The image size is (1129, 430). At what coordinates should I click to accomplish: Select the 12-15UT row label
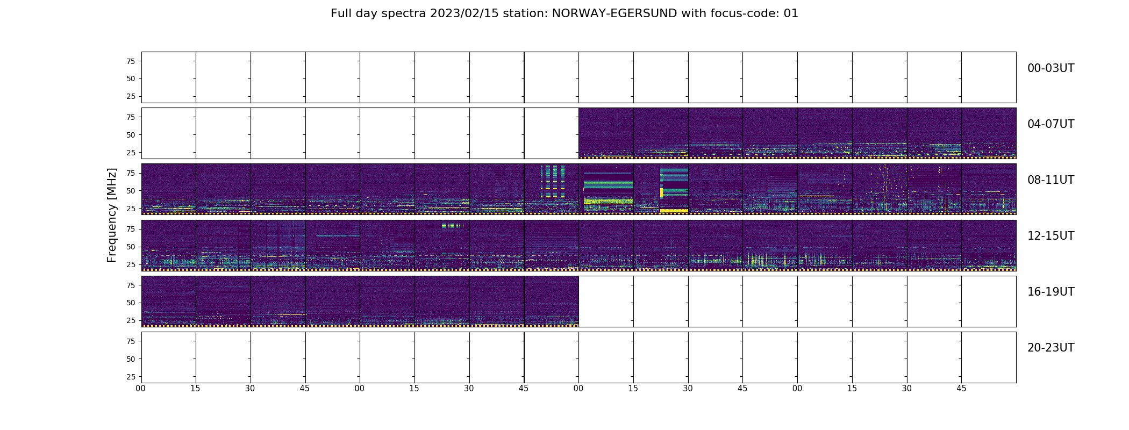tap(1051, 236)
